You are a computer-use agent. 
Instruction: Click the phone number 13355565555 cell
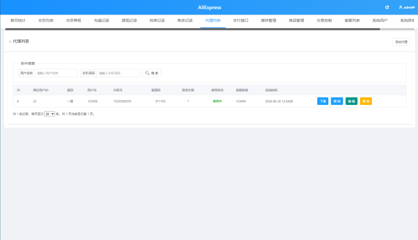pyautogui.click(x=122, y=101)
